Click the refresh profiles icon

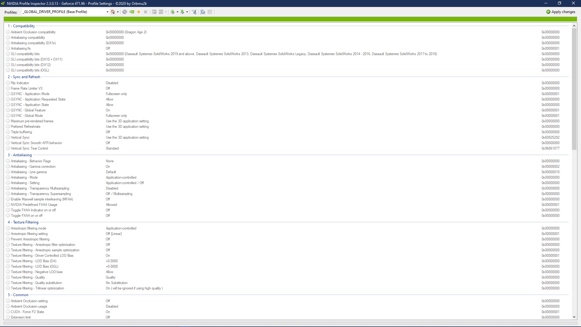click(125, 12)
